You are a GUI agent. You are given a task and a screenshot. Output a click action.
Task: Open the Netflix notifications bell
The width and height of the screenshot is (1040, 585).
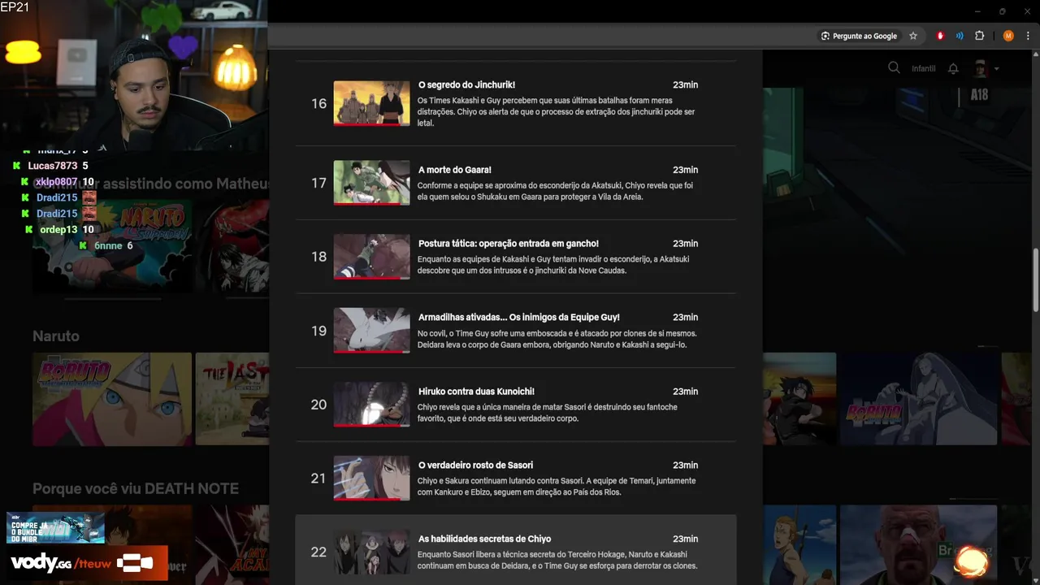click(953, 68)
